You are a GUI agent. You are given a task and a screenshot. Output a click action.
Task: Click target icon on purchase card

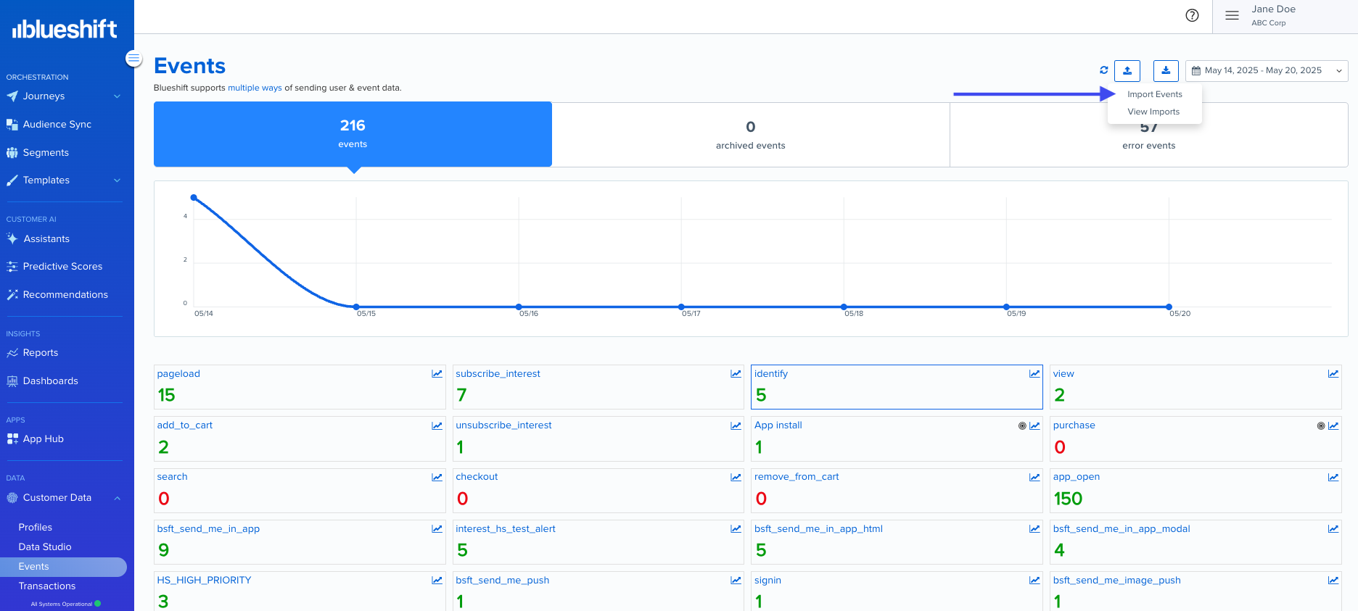(1321, 425)
